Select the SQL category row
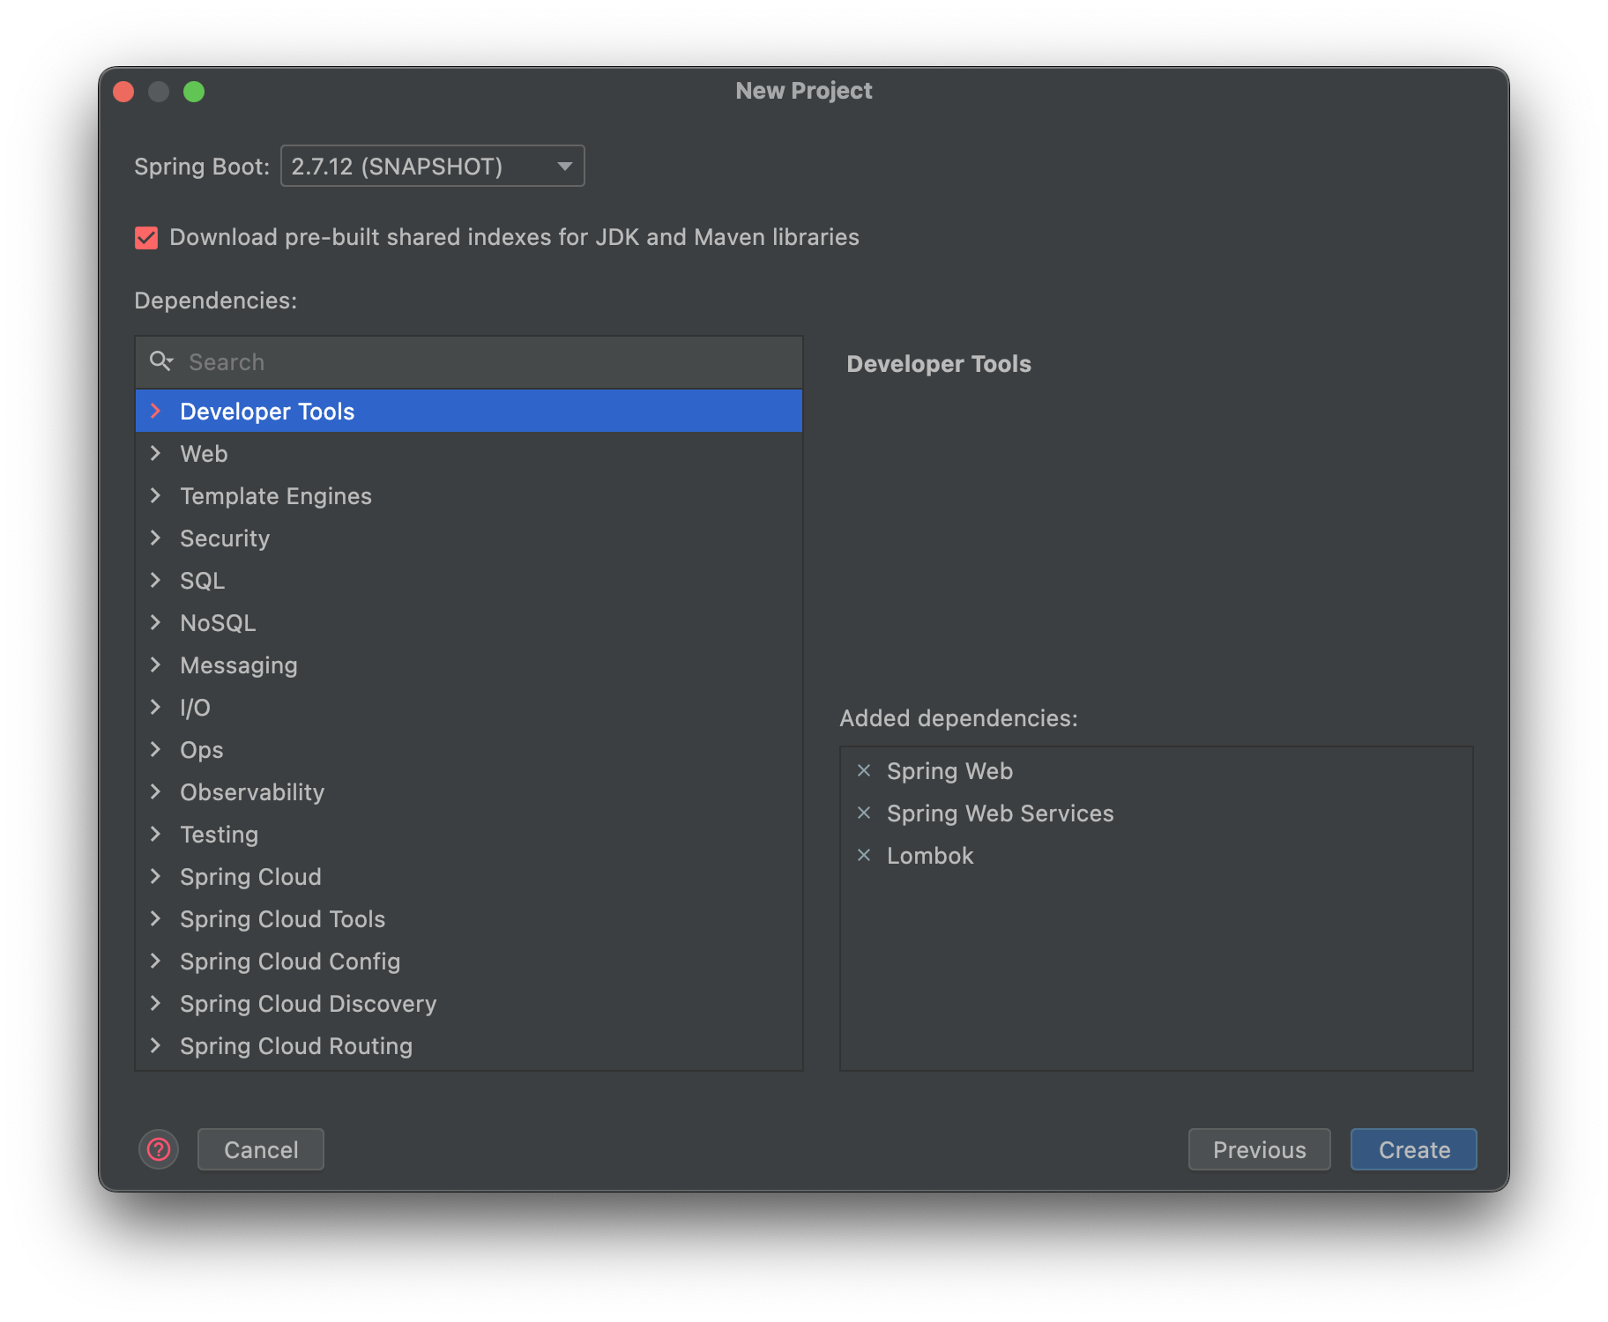 [x=469, y=580]
